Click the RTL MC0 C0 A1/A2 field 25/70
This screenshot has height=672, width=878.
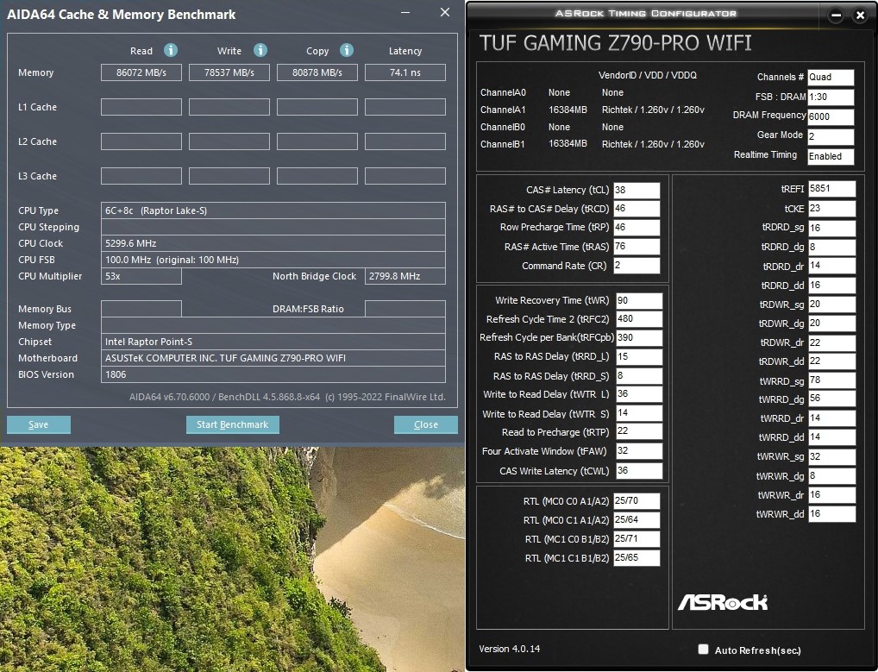(637, 501)
